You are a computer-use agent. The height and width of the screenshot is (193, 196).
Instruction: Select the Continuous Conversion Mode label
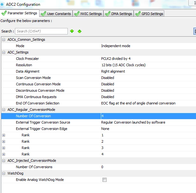tap(38, 84)
